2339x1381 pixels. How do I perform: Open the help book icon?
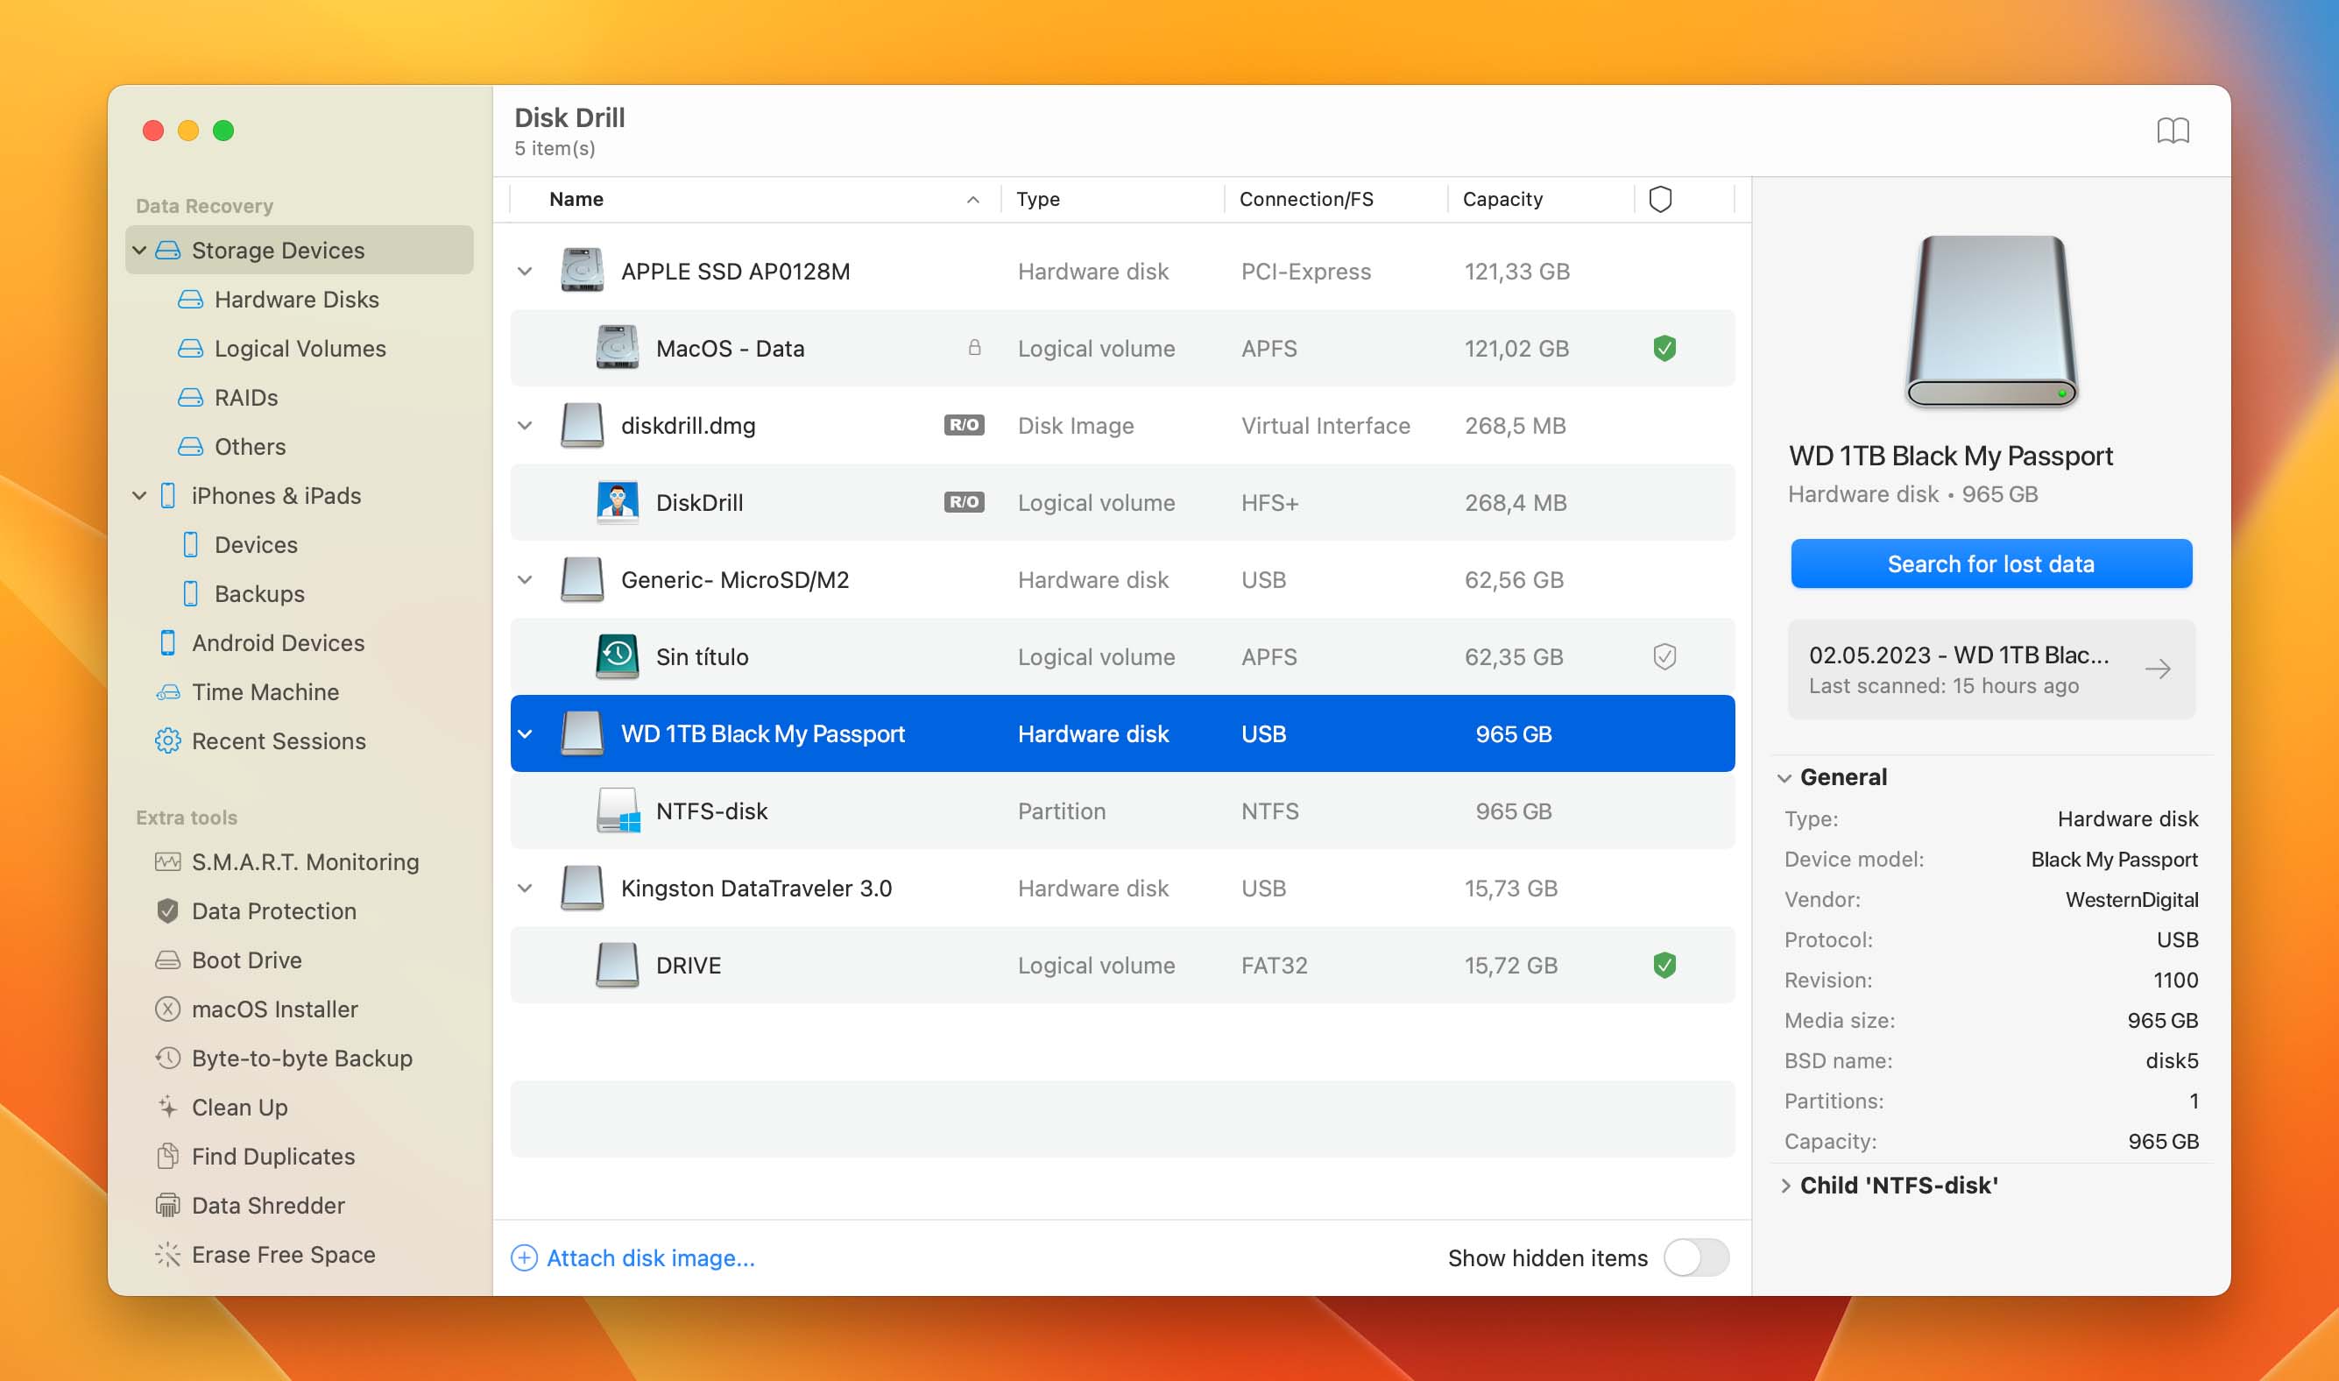click(x=2173, y=131)
